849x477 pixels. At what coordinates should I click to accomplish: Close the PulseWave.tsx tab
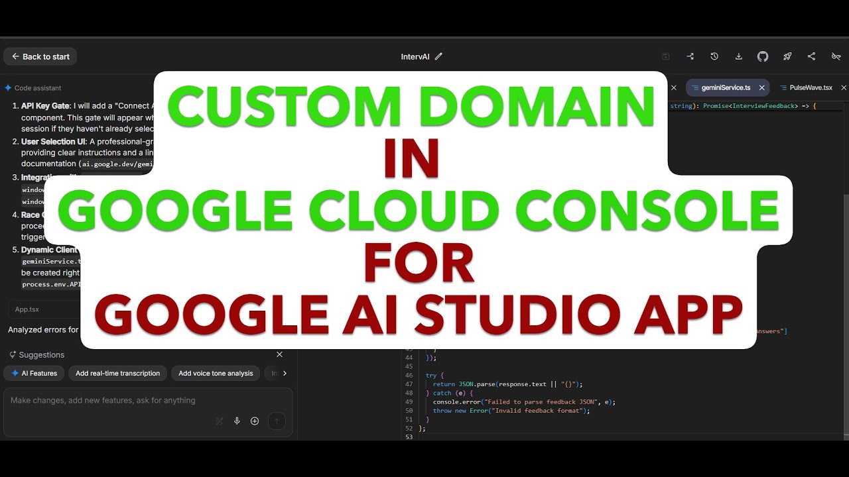coord(844,87)
